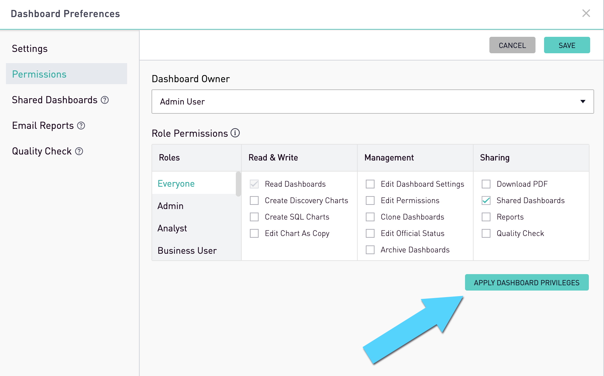Toggle Read Dashboards checkbox
This screenshot has width=604, height=376.
pyautogui.click(x=254, y=184)
